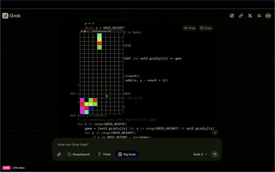
Task: Click the '2.1M views' text
Action: coord(18,168)
